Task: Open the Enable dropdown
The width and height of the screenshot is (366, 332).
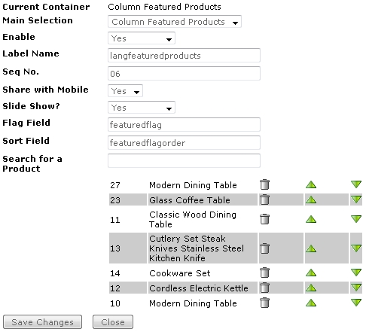Action: coord(142,38)
